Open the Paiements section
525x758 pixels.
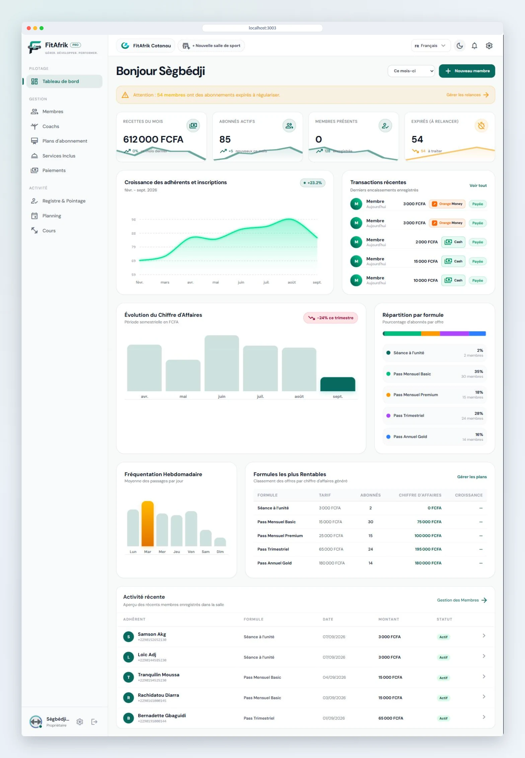coord(64,170)
